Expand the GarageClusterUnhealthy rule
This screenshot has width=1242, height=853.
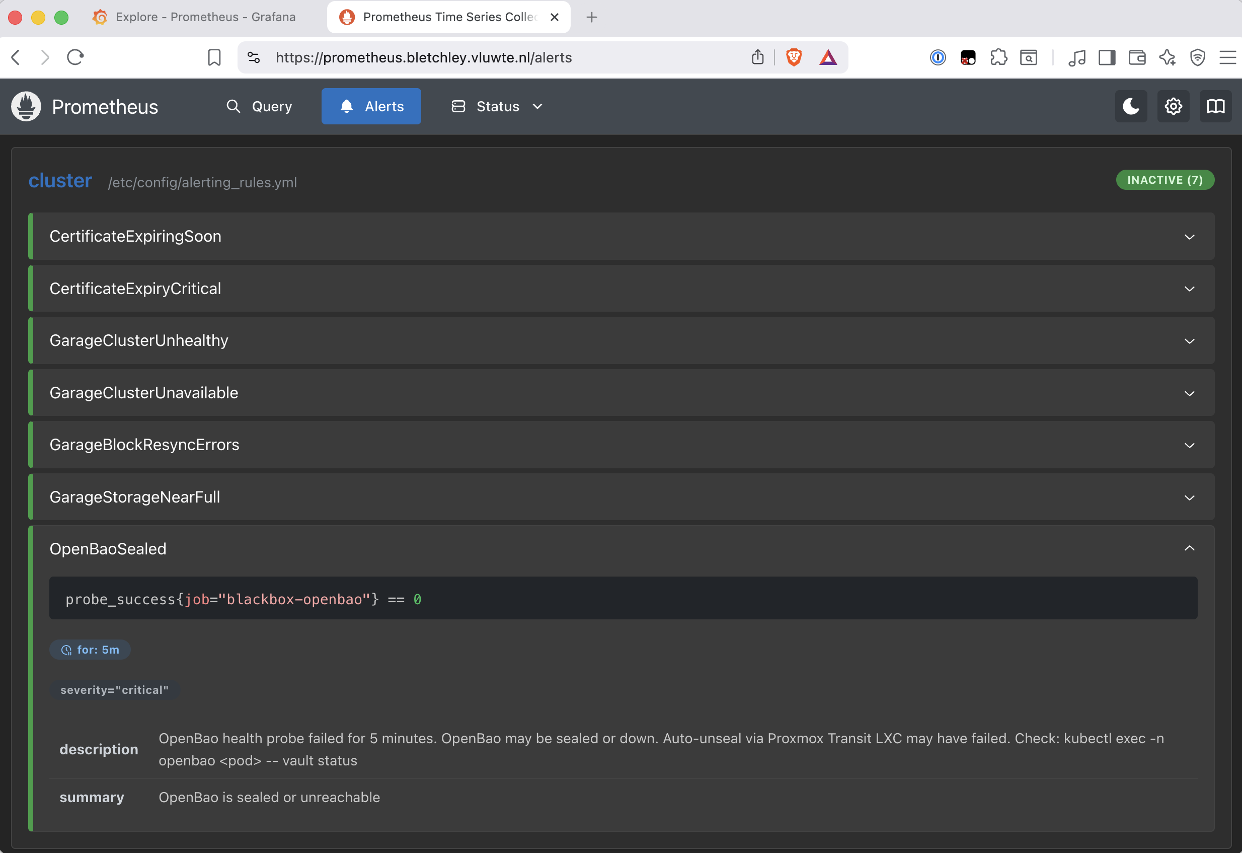point(621,341)
